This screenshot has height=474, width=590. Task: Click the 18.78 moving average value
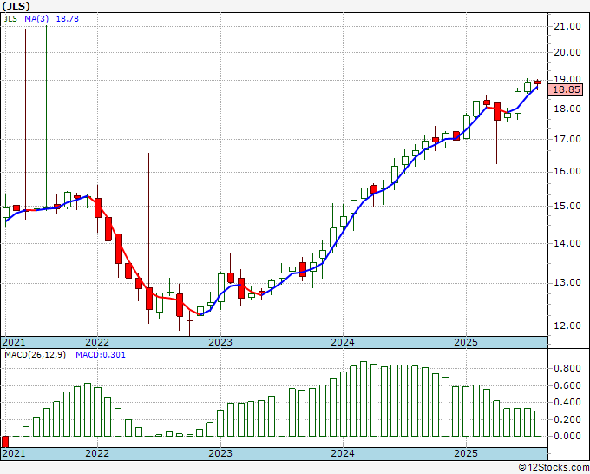click(68, 18)
